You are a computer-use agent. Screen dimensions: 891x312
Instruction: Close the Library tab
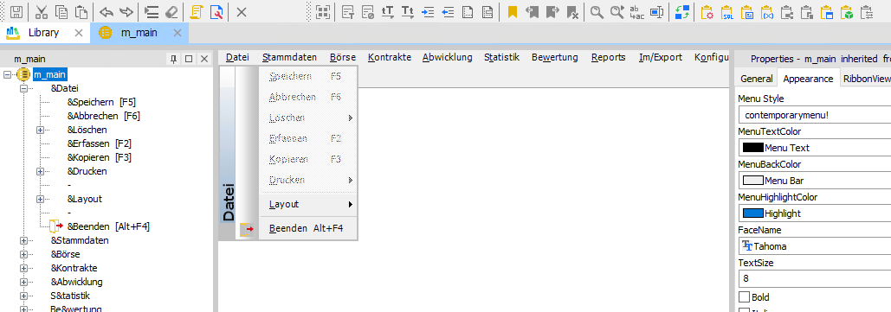pos(79,33)
